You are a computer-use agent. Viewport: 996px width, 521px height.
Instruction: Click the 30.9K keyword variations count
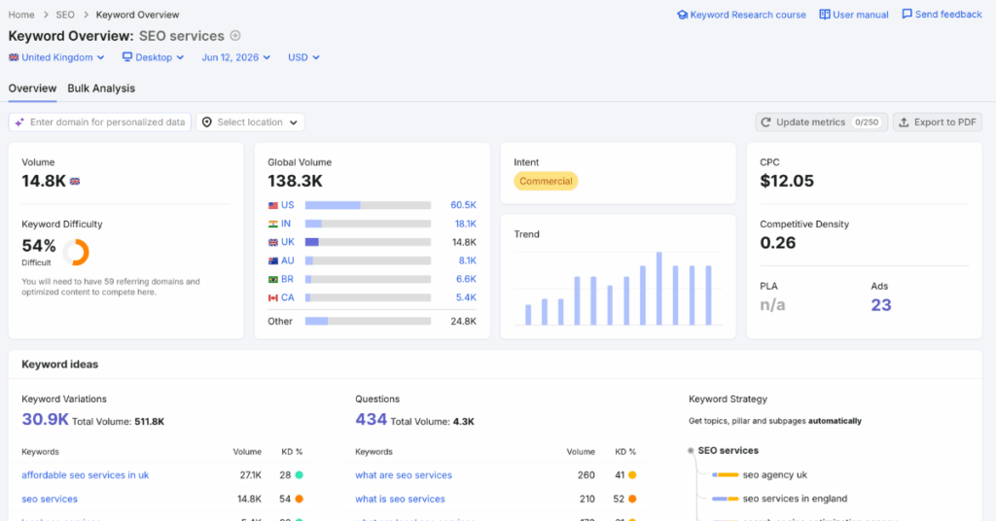click(x=45, y=420)
